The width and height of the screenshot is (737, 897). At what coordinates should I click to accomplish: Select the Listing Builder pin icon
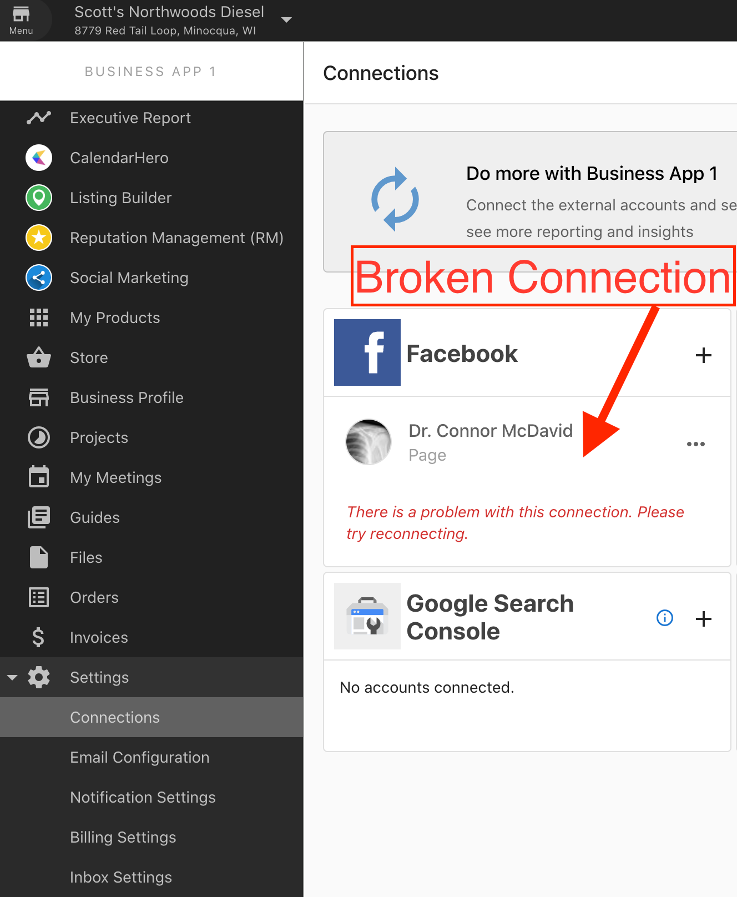click(x=39, y=198)
